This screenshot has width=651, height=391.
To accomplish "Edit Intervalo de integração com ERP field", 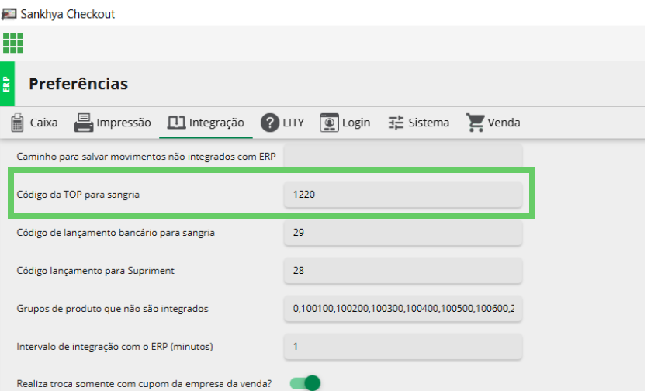I will tap(403, 347).
